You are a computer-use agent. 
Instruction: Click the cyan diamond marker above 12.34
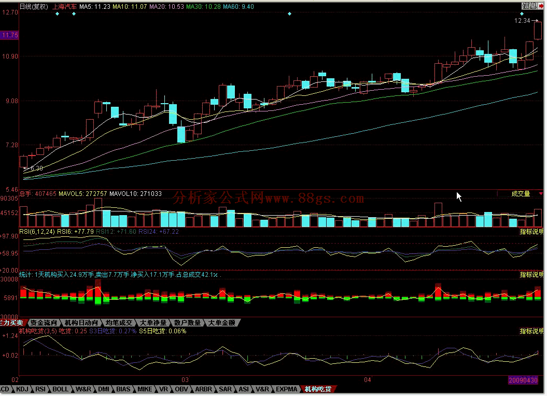(x=522, y=14)
